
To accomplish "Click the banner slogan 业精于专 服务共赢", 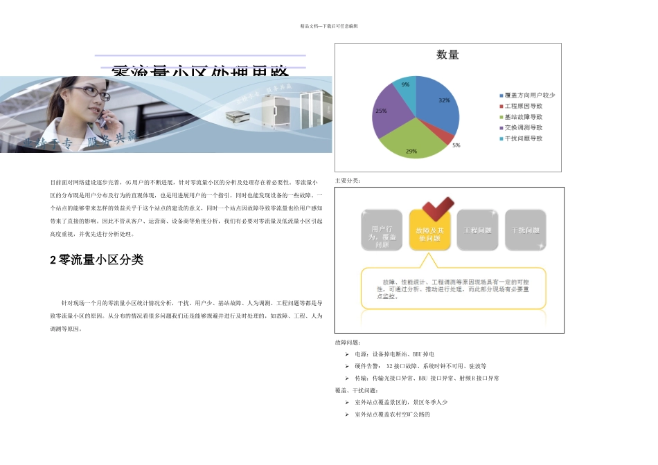I will point(80,140).
